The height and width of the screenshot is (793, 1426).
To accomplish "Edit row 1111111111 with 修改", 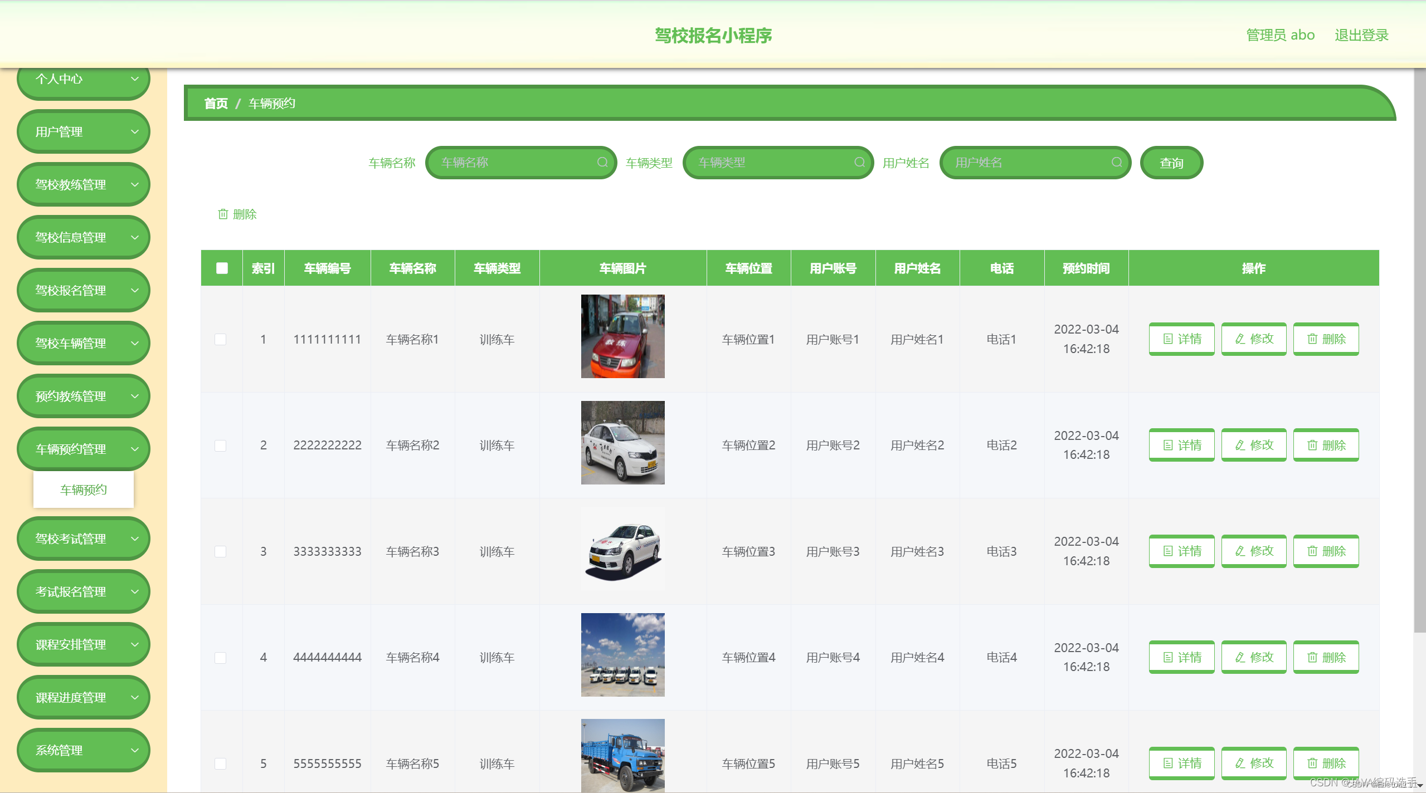I will click(1254, 339).
